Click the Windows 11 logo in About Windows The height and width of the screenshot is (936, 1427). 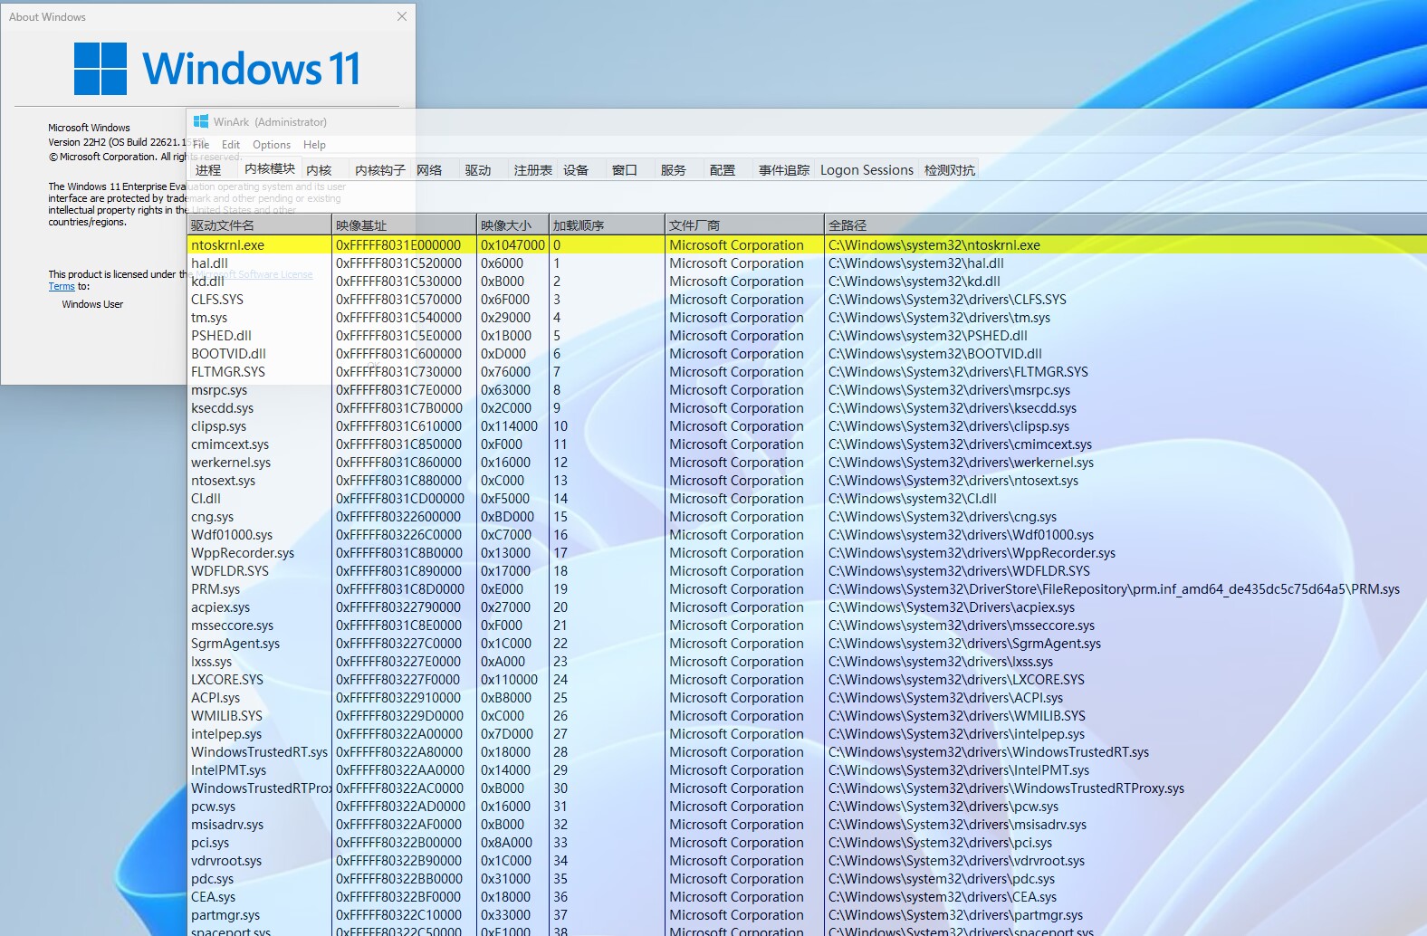point(217,69)
